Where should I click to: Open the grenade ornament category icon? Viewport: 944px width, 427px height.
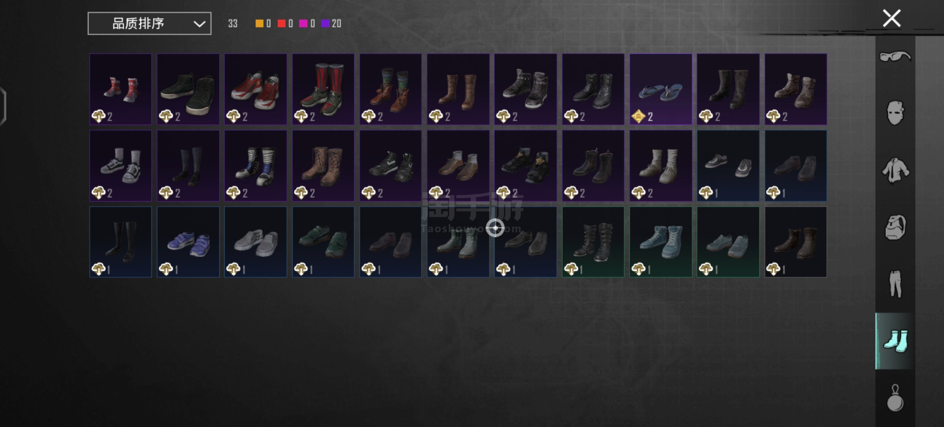(895, 398)
